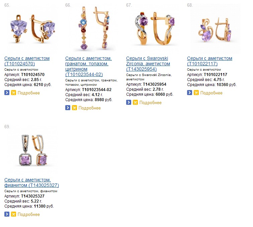Click cart icon under item T101024570
This screenshot has height=227, width=253.
click(x=13, y=93)
